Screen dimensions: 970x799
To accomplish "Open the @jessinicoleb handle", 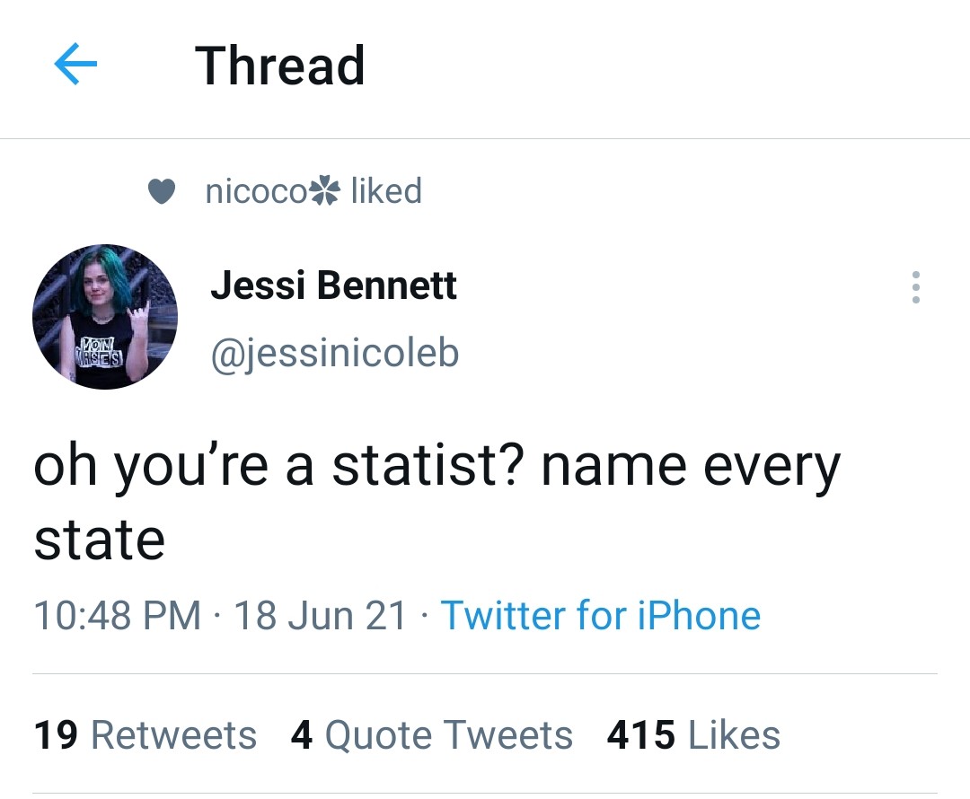I will coord(335,355).
